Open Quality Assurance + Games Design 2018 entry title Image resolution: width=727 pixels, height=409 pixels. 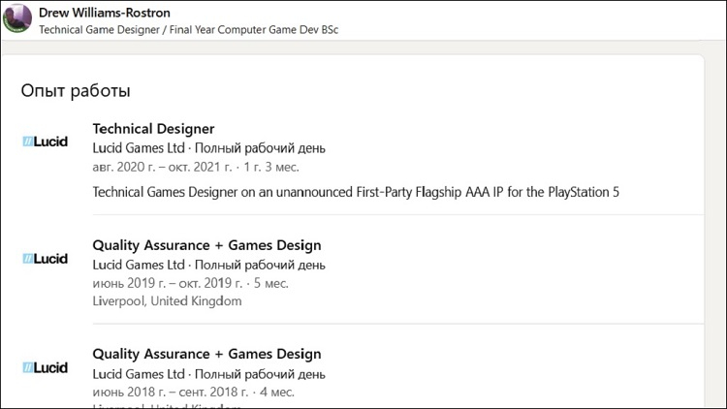pos(206,354)
